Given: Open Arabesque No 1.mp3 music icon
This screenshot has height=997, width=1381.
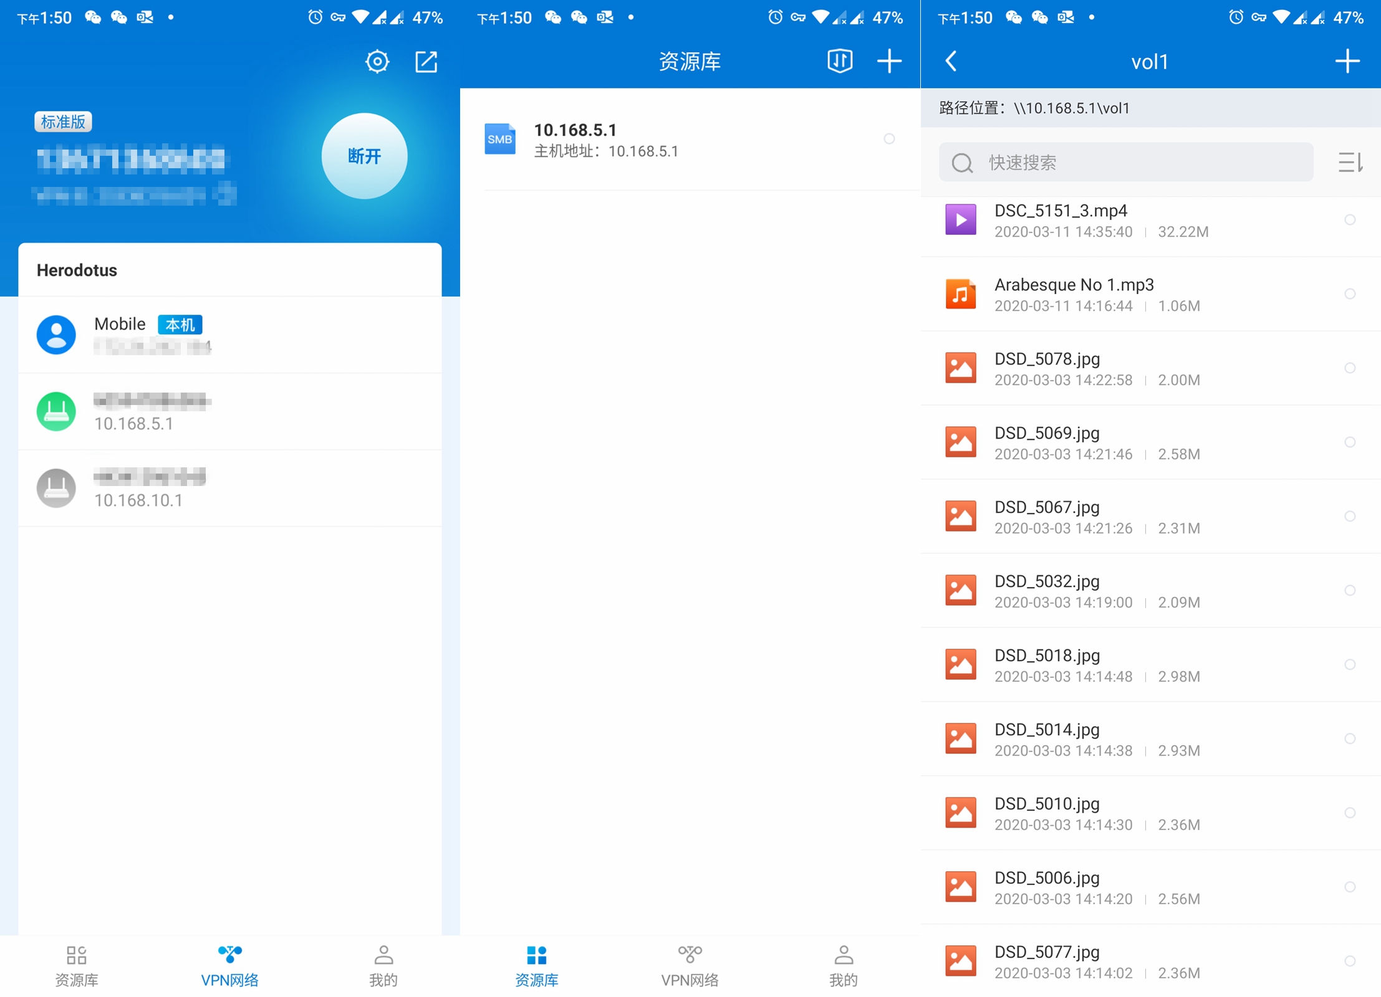Looking at the screenshot, I should [960, 294].
